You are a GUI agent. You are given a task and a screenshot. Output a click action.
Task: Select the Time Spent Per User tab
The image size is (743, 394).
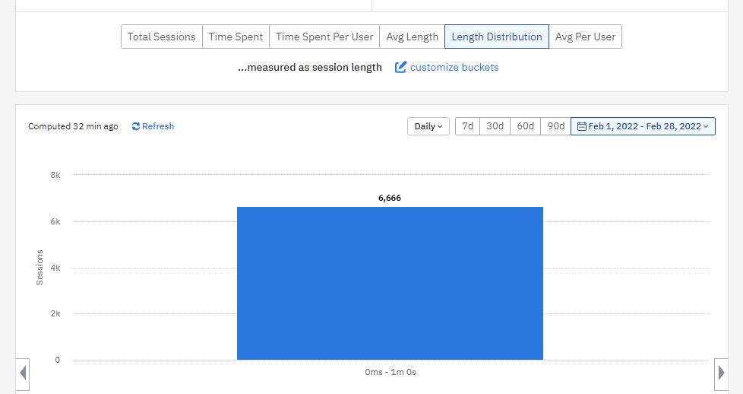coord(324,37)
